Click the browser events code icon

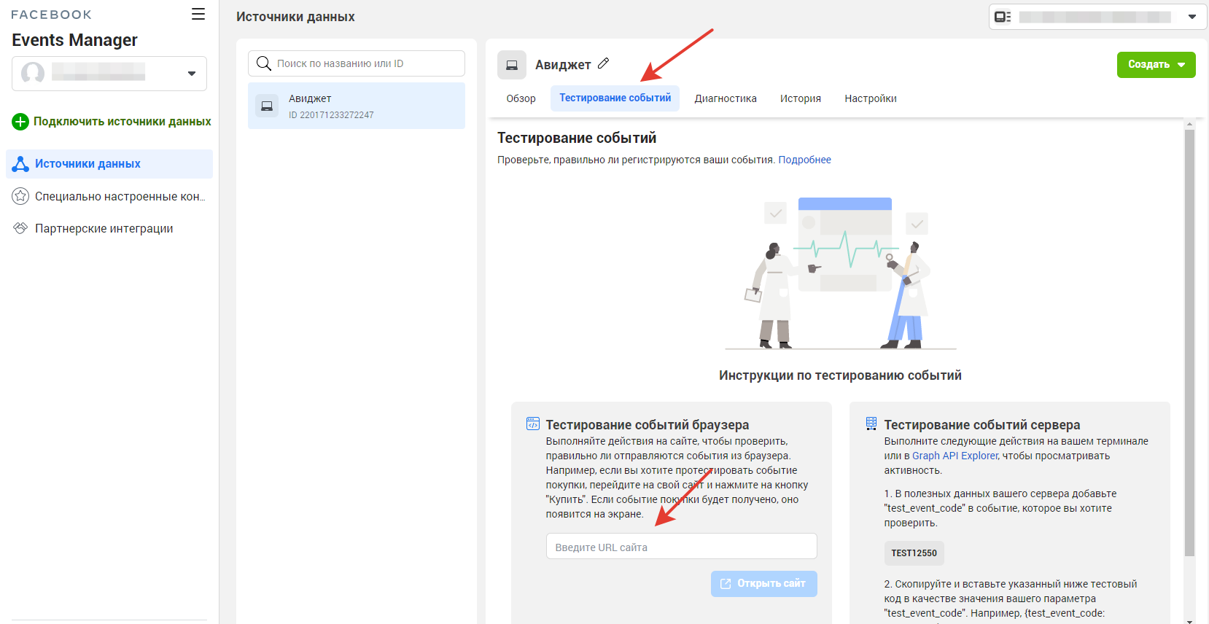(533, 424)
